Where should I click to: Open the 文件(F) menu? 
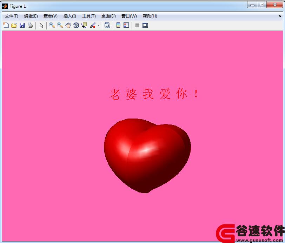(x=12, y=16)
